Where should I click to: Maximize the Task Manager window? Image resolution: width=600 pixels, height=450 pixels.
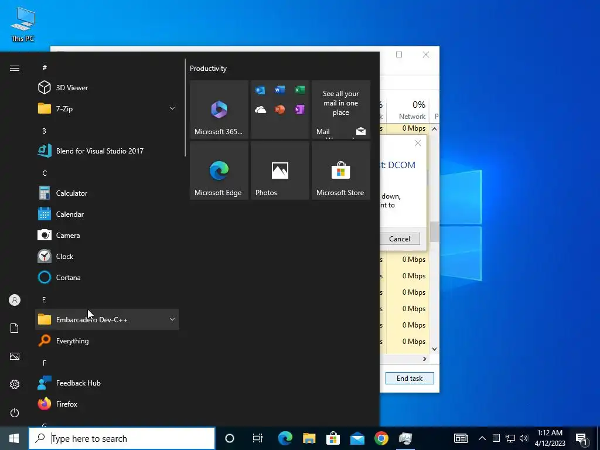[x=399, y=54]
